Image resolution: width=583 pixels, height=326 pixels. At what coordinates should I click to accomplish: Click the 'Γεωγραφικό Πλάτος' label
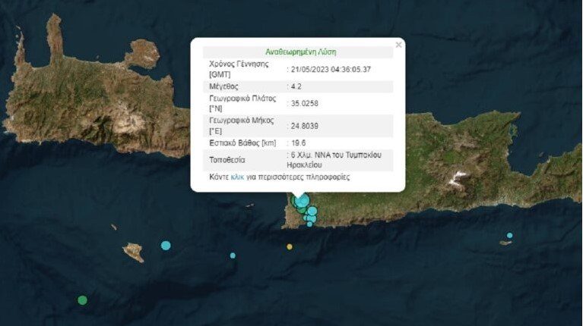[x=242, y=99]
